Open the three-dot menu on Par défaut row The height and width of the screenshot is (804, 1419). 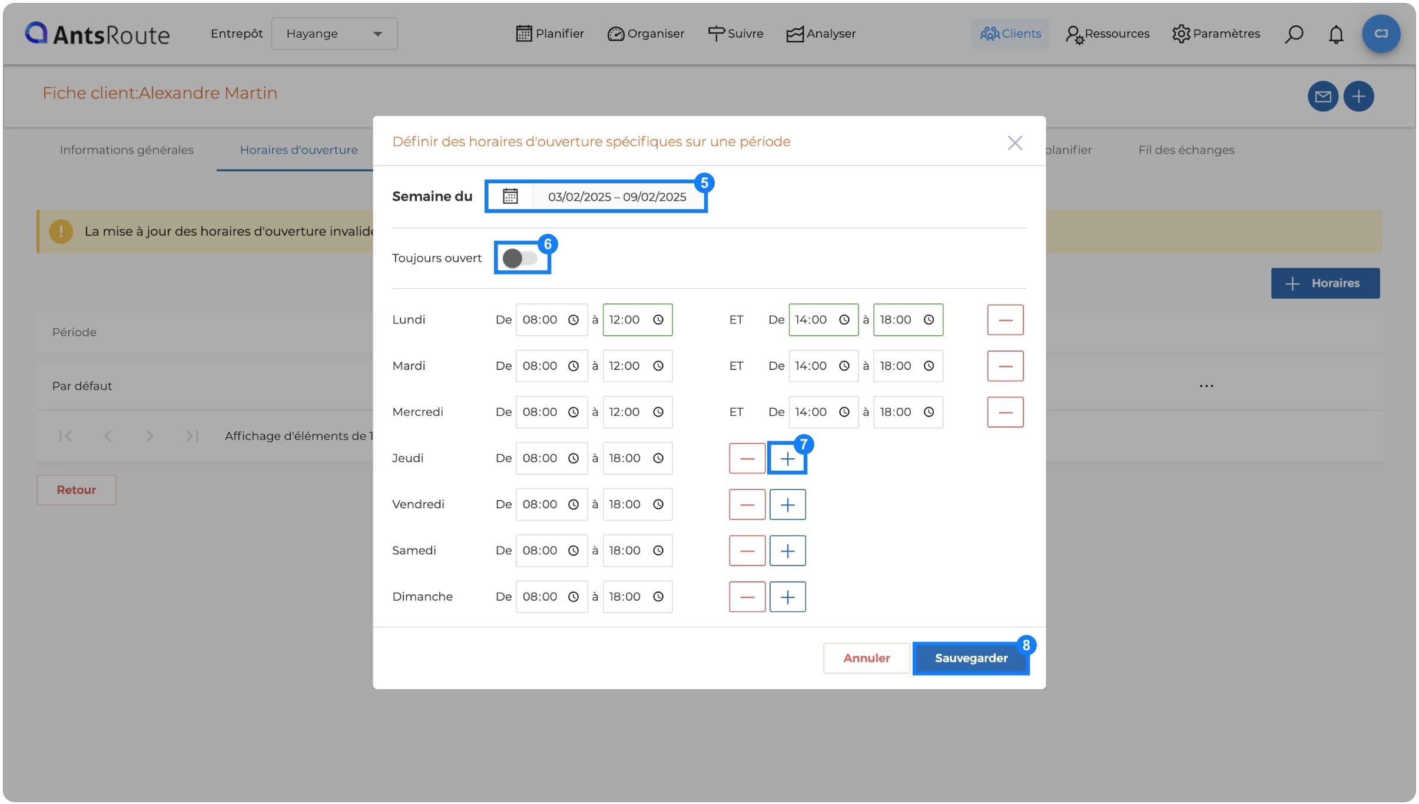coord(1206,386)
